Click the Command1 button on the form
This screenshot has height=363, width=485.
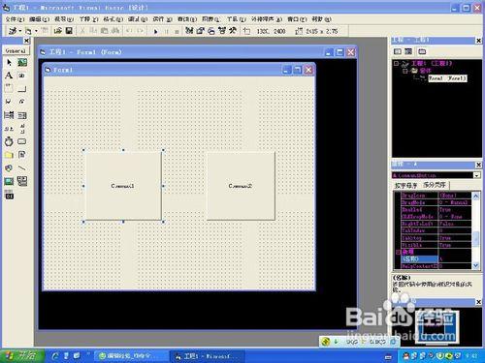123,186
